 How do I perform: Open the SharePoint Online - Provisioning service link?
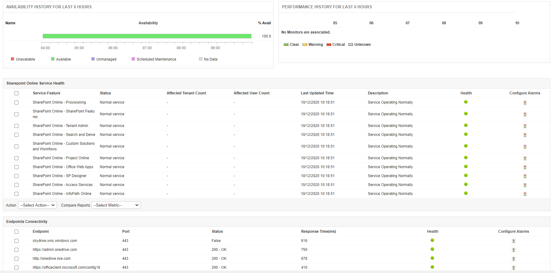59,102
